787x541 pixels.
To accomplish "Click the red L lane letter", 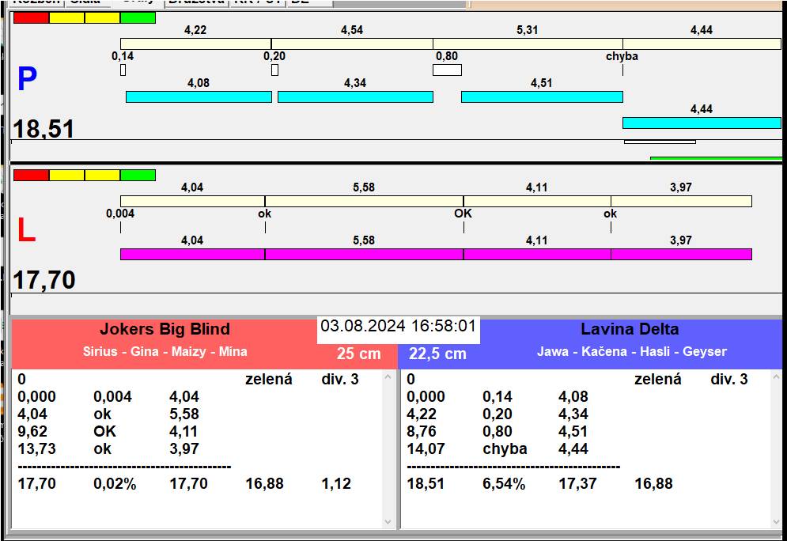I will [26, 231].
